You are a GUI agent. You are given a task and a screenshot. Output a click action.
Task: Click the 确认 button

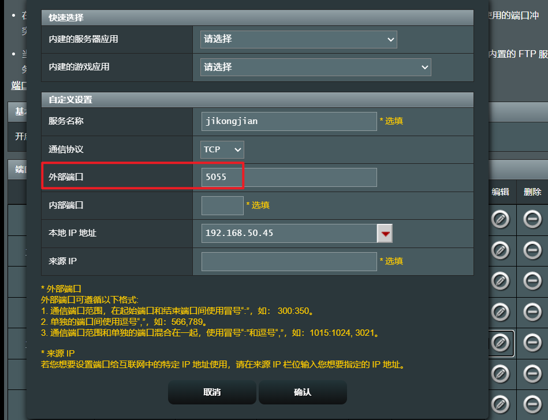pos(303,392)
